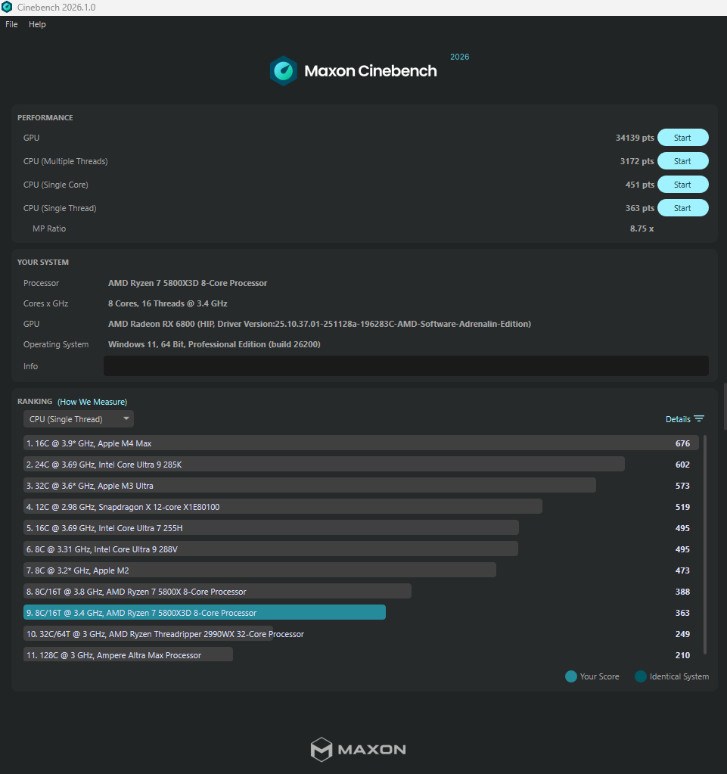Viewport: 727px width, 774px height.
Task: Click the Processor name value in Your System
Action: click(188, 283)
